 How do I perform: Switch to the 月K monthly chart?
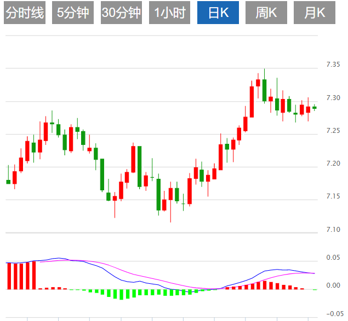point(315,13)
